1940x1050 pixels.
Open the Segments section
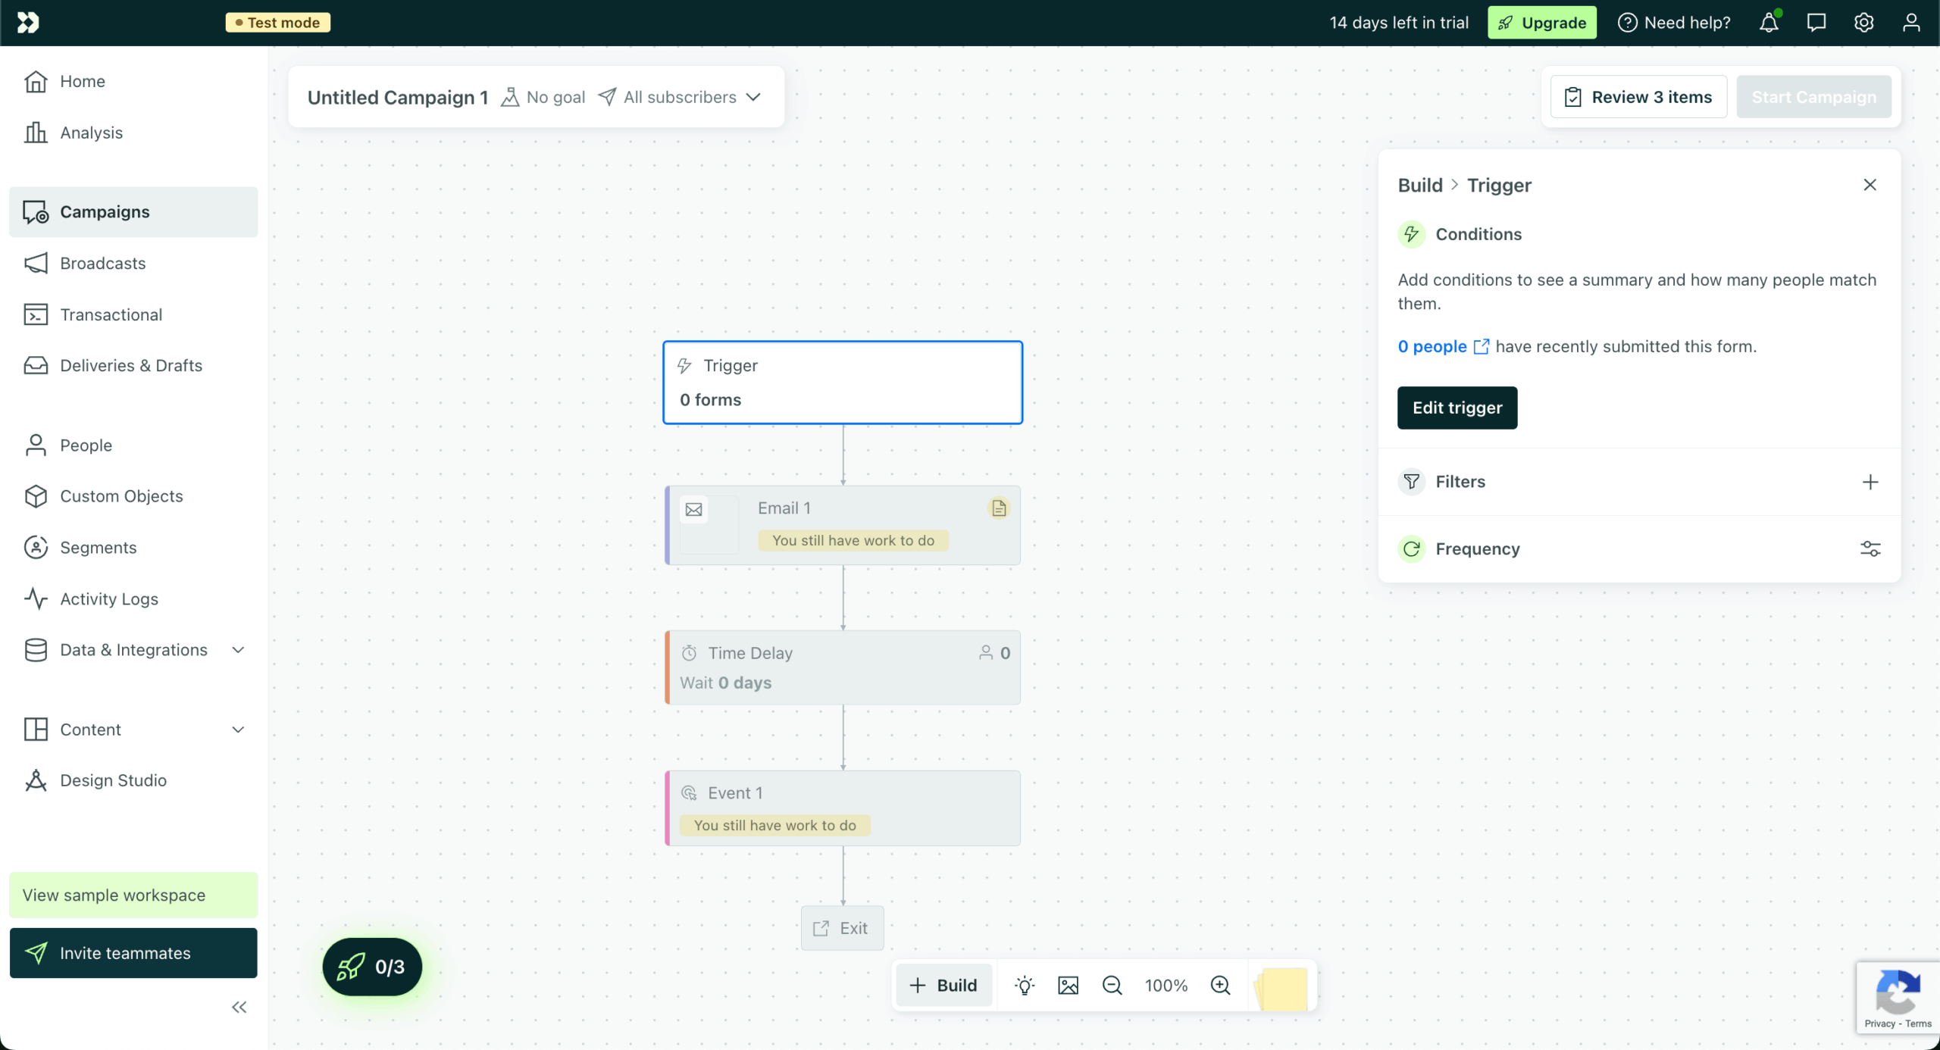click(x=99, y=547)
